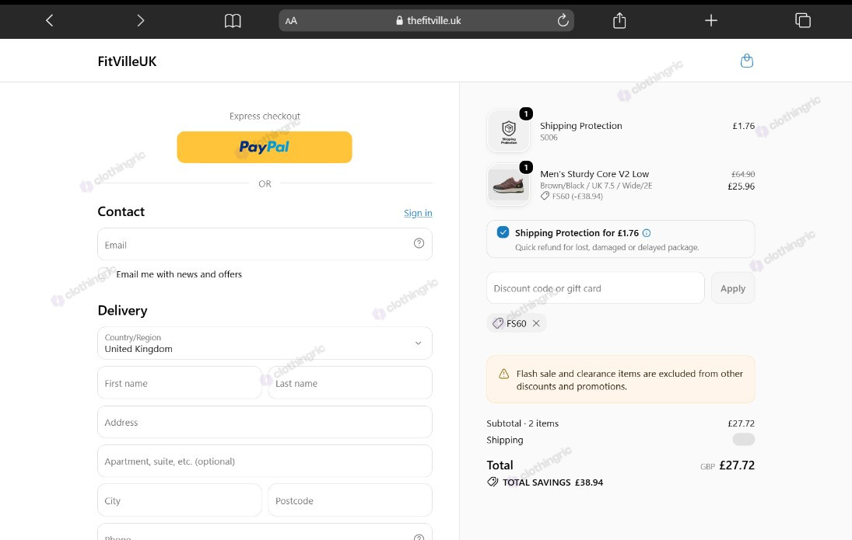Click the flash sale warning icon
The image size is (852, 540).
click(x=503, y=374)
